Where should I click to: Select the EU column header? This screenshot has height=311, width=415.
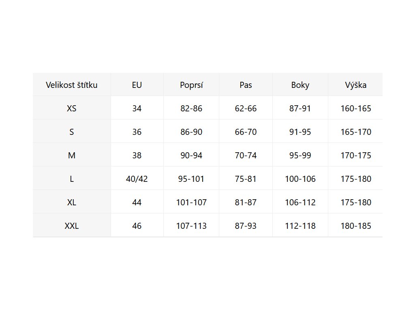137,85
